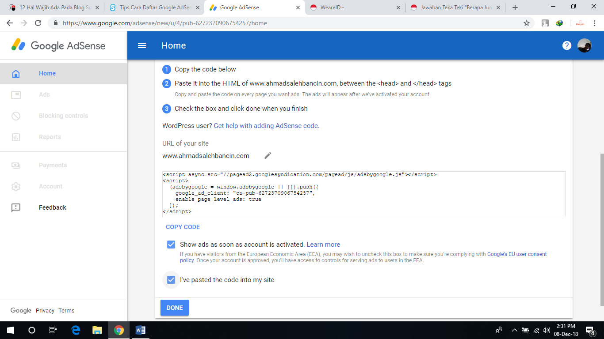Screen dimensions: 604x339
Task: Expand hidden icons in the system tray
Action: pyautogui.click(x=514, y=330)
